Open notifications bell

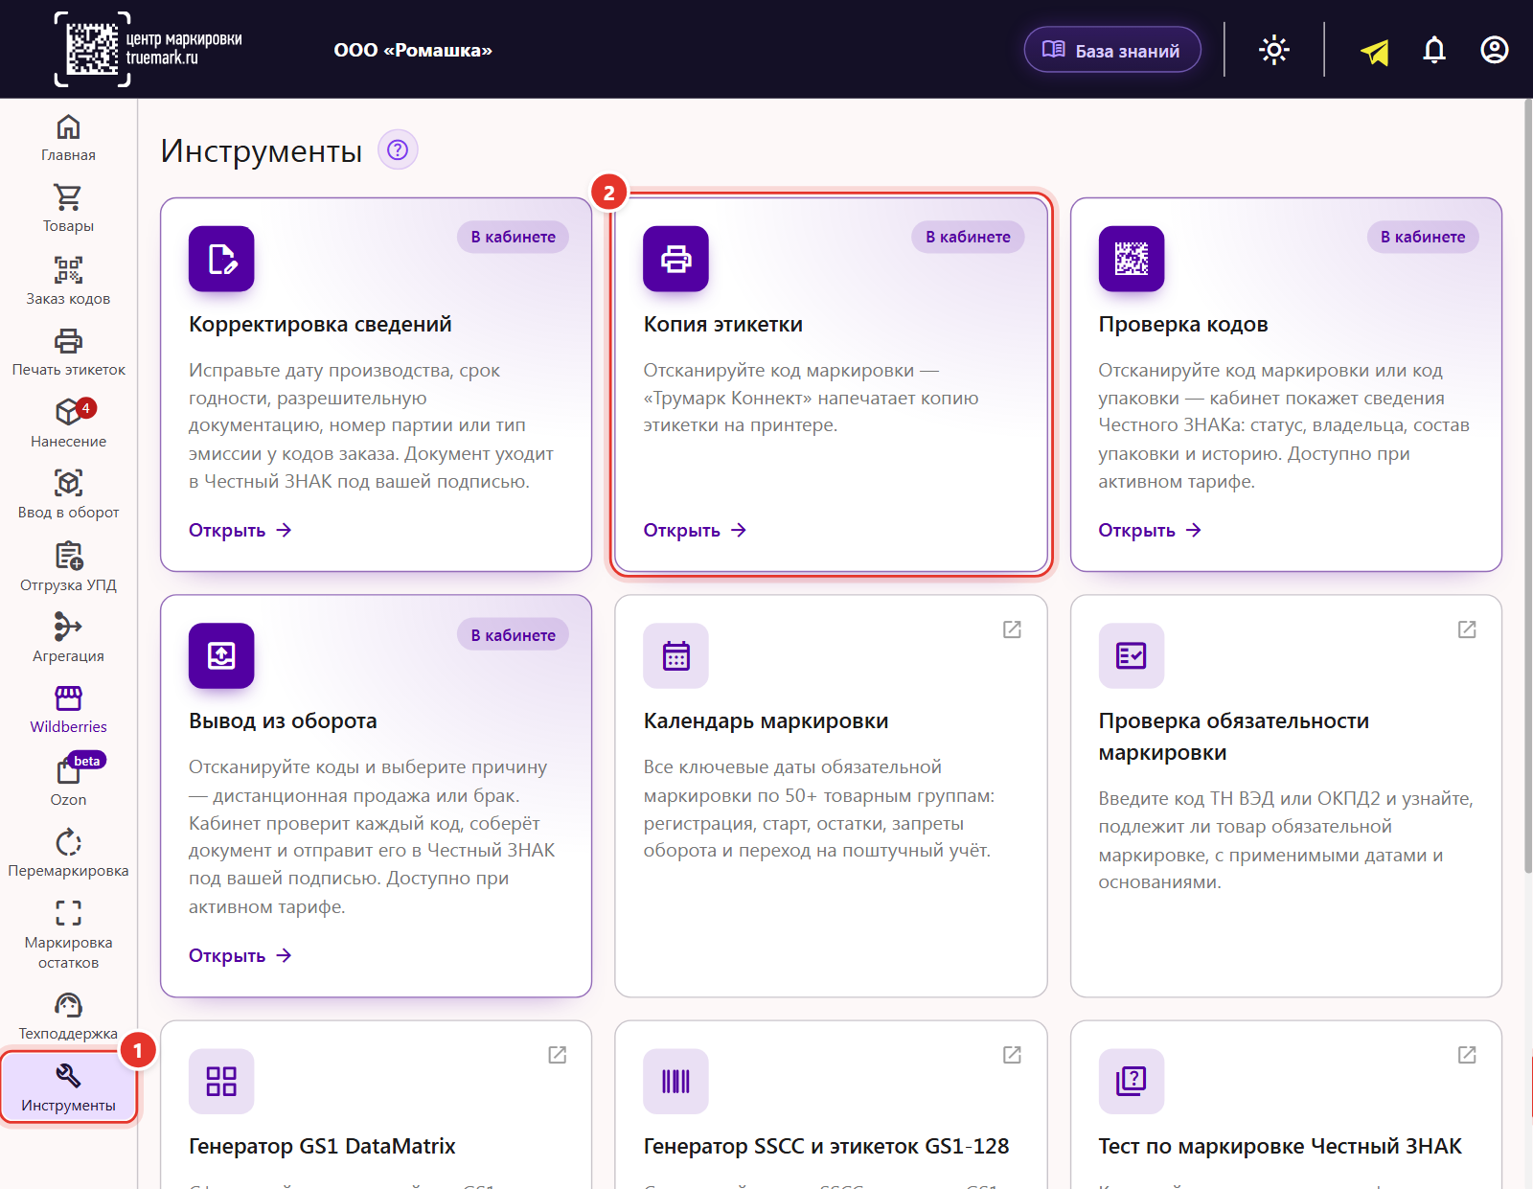1434,50
